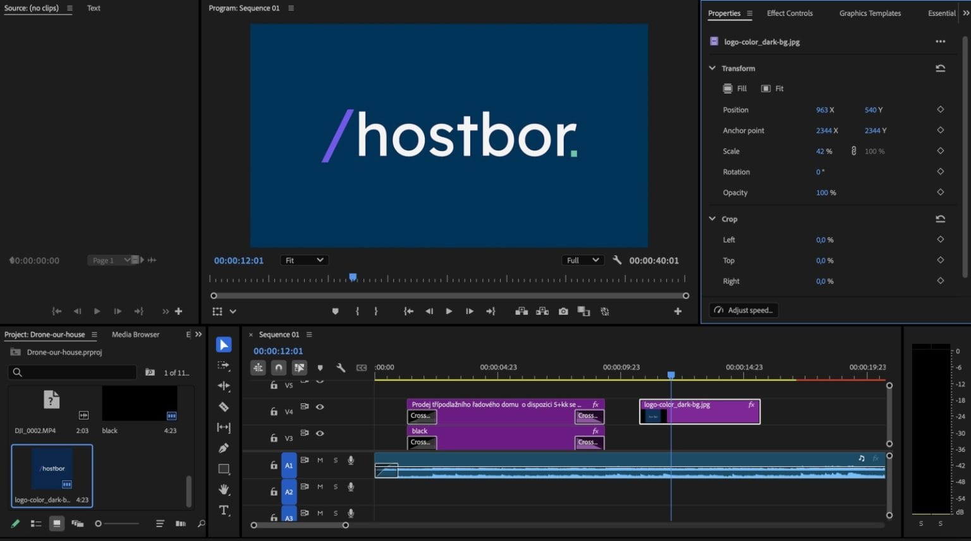
Task: Open the program monitor wrench settings
Action: 617,260
